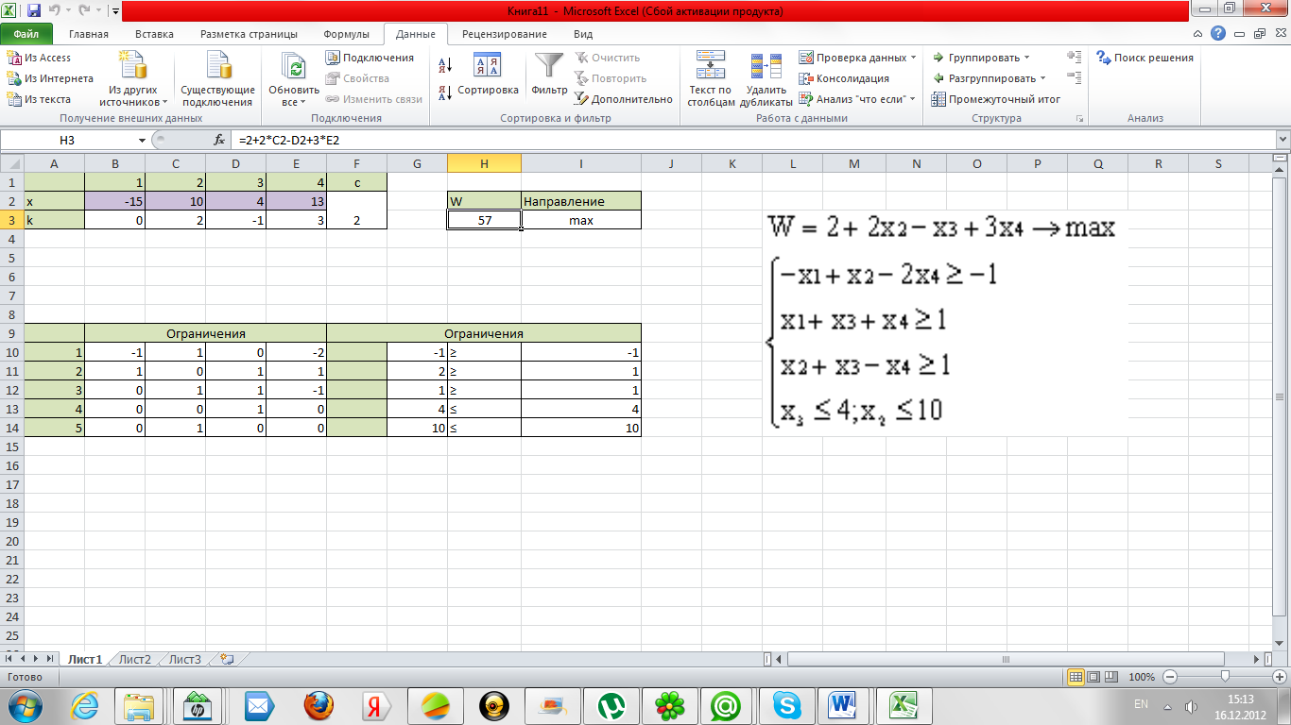
Task: Import data from Access (Из Access)
Action: point(40,59)
